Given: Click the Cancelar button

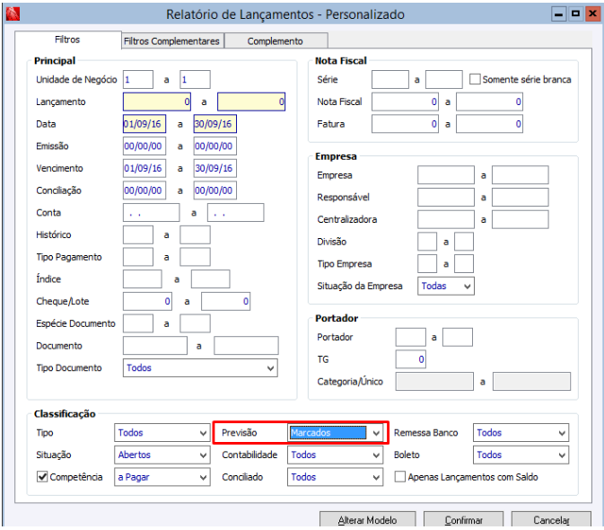Looking at the screenshot, I should (551, 519).
